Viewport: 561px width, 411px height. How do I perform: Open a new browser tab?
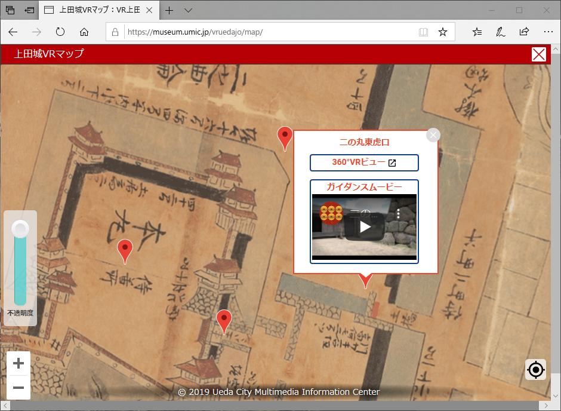coord(169,10)
